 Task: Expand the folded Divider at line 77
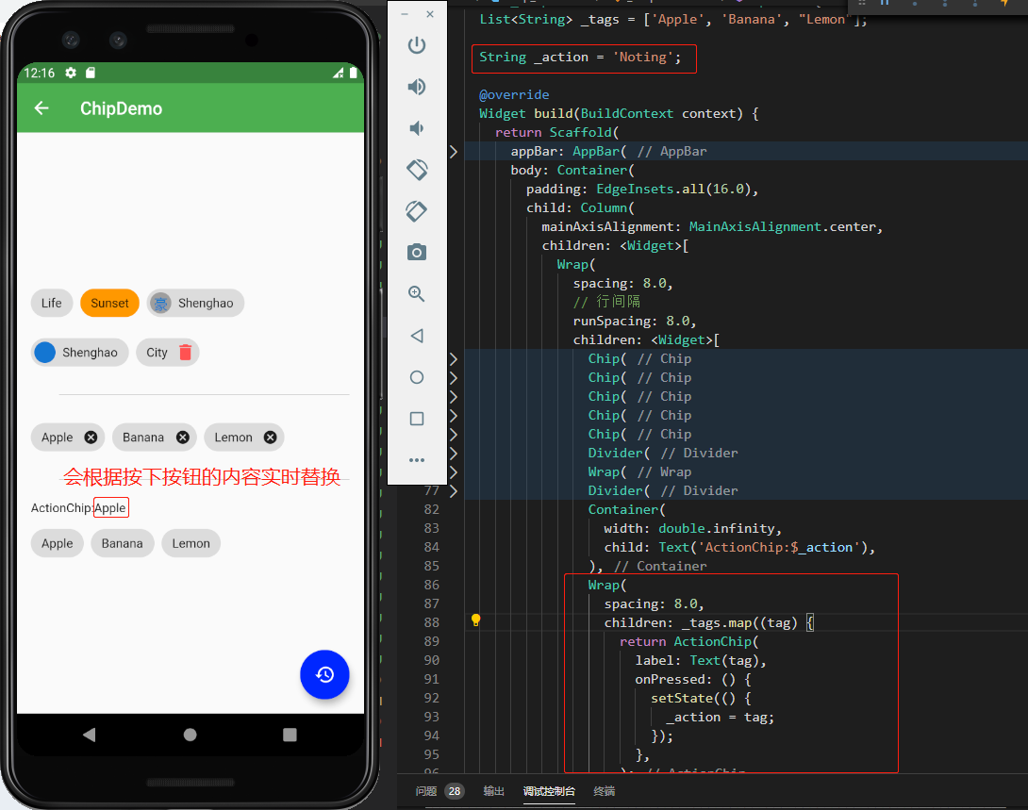coord(453,491)
